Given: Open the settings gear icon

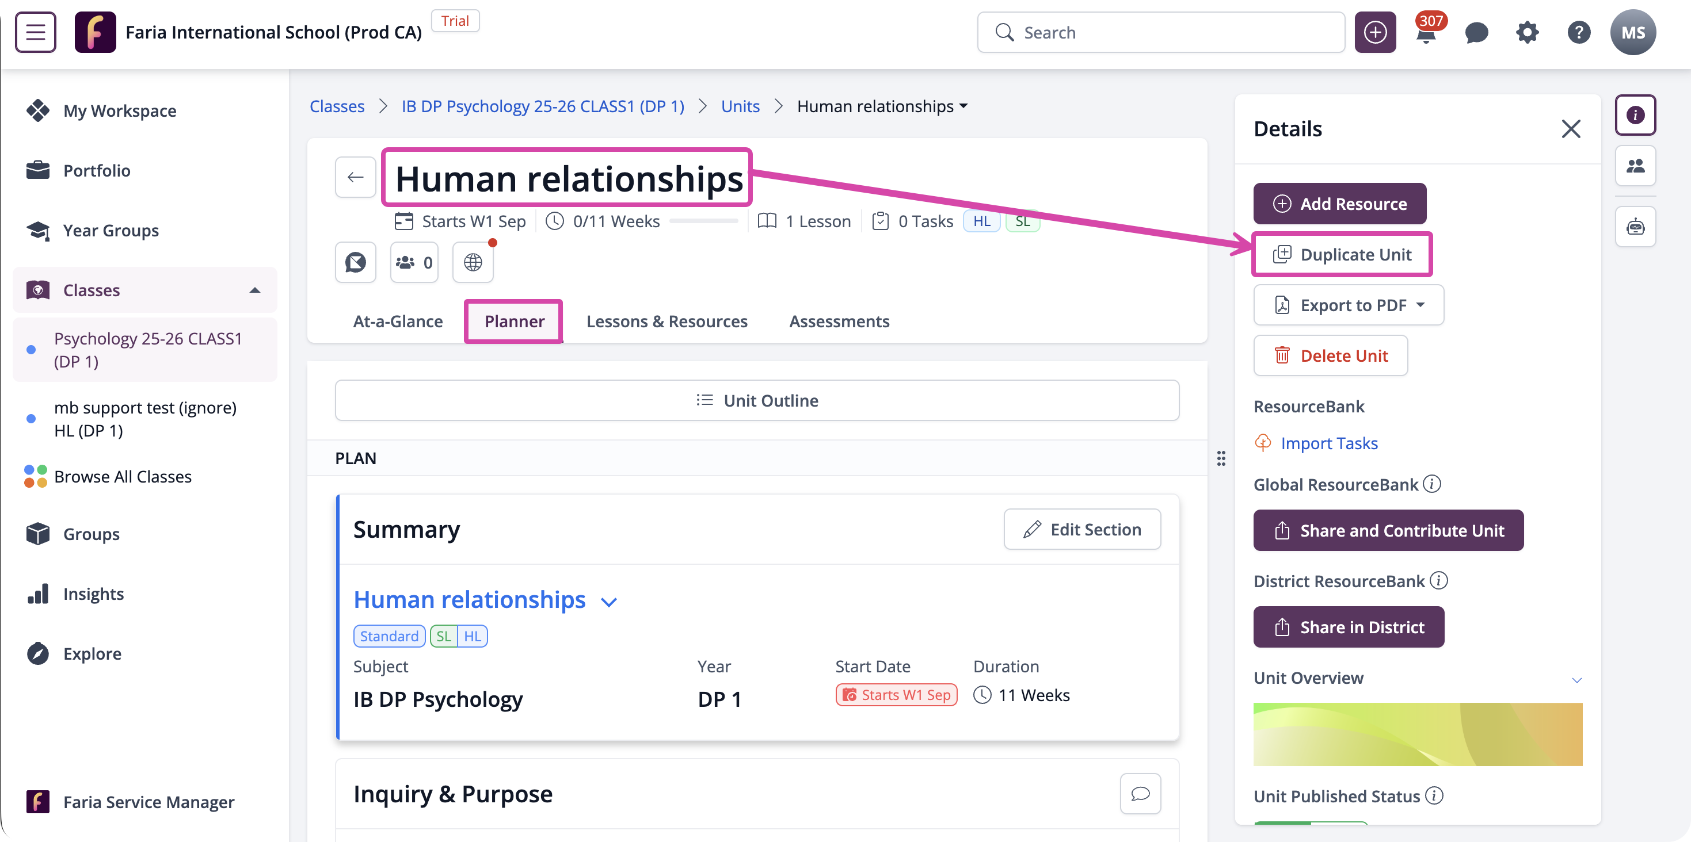Looking at the screenshot, I should 1527,32.
